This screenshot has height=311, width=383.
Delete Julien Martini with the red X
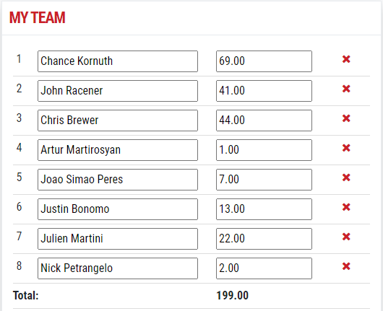[346, 237]
